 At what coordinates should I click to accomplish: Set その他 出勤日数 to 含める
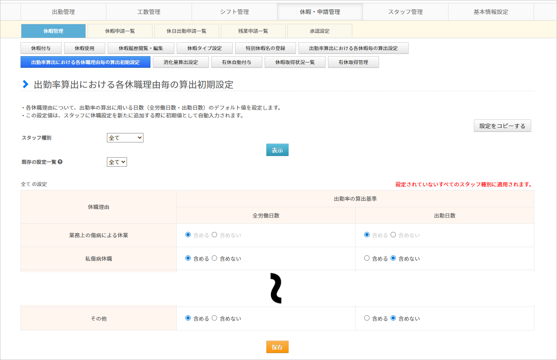point(367,318)
